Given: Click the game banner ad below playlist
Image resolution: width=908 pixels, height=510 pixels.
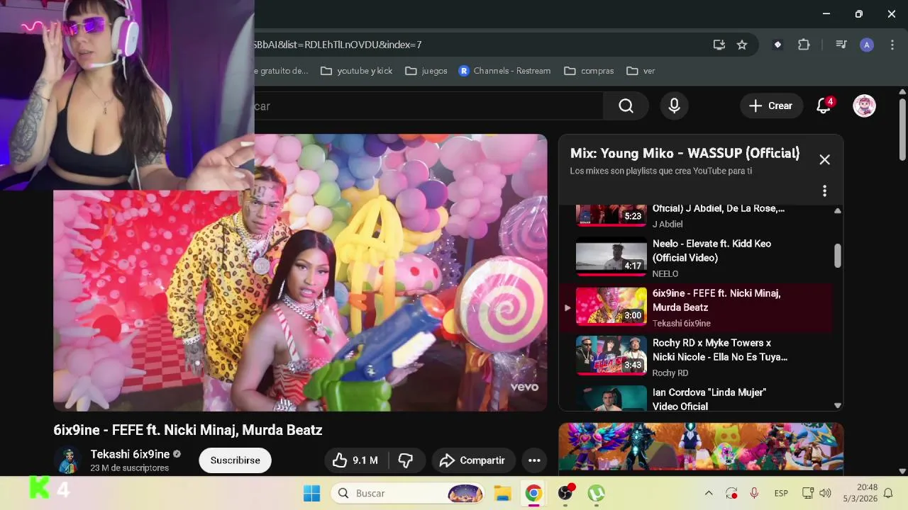Looking at the screenshot, I should (x=701, y=446).
